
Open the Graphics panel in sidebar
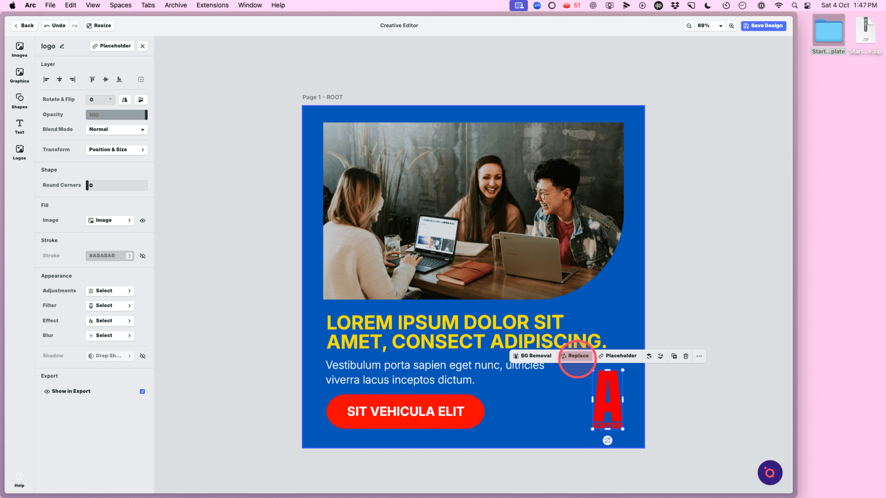tap(19, 75)
